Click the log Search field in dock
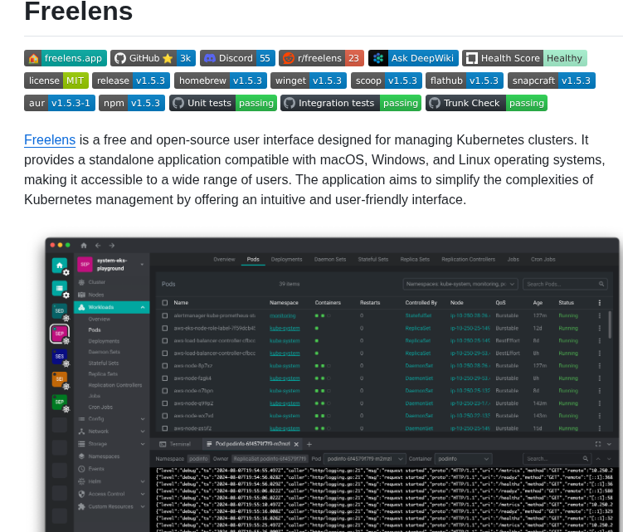The width and height of the screenshot is (623, 532). coord(557,459)
